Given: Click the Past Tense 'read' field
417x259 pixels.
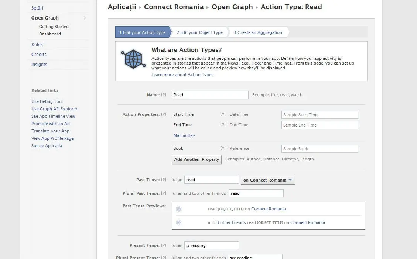Looking at the screenshot, I should click(x=212, y=180).
